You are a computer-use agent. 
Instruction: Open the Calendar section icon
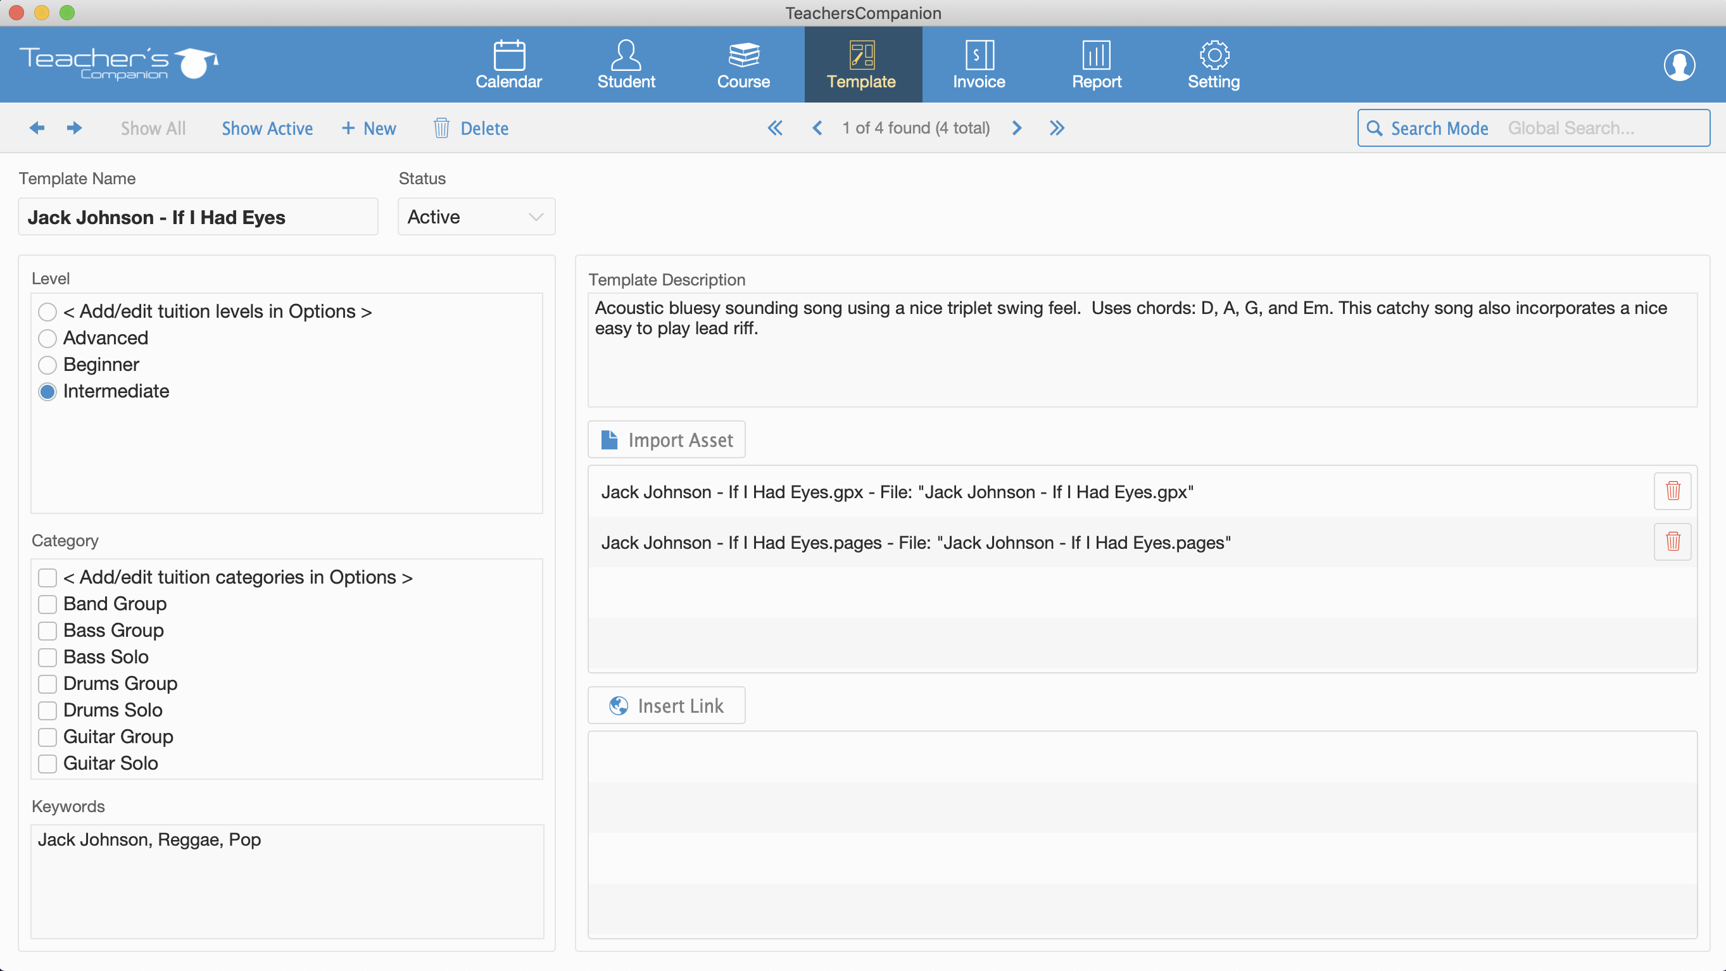[x=508, y=55]
